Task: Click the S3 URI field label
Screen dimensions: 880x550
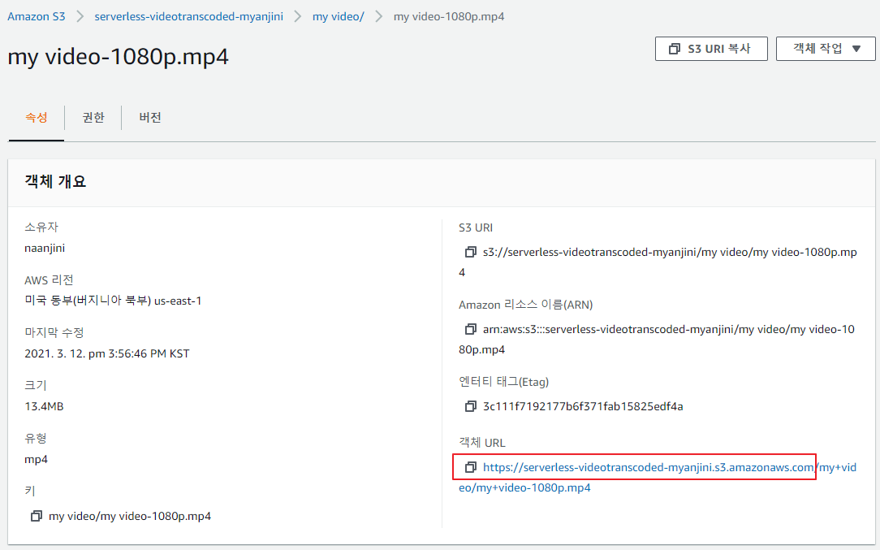Action: 476,227
